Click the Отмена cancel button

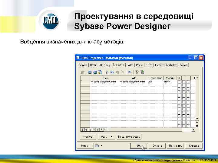point(157,146)
